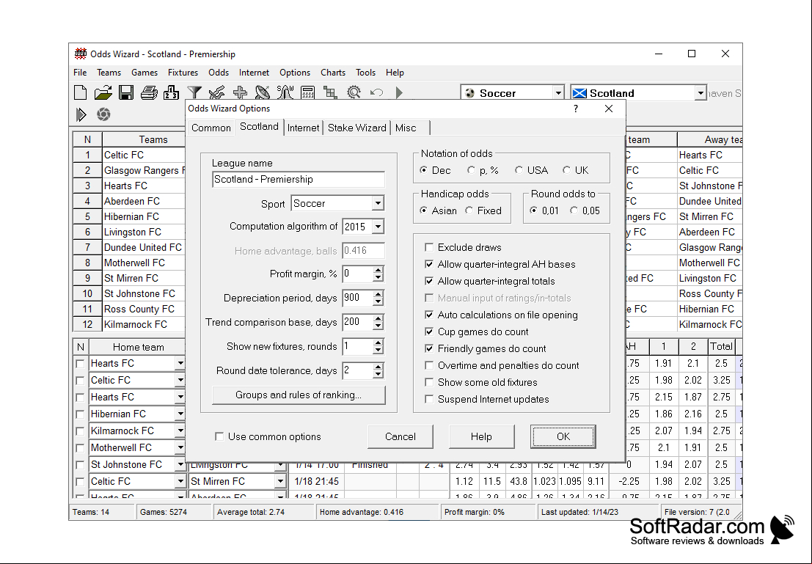Click the Odds Wizard app icon in title bar
812x564 pixels.
80,54
